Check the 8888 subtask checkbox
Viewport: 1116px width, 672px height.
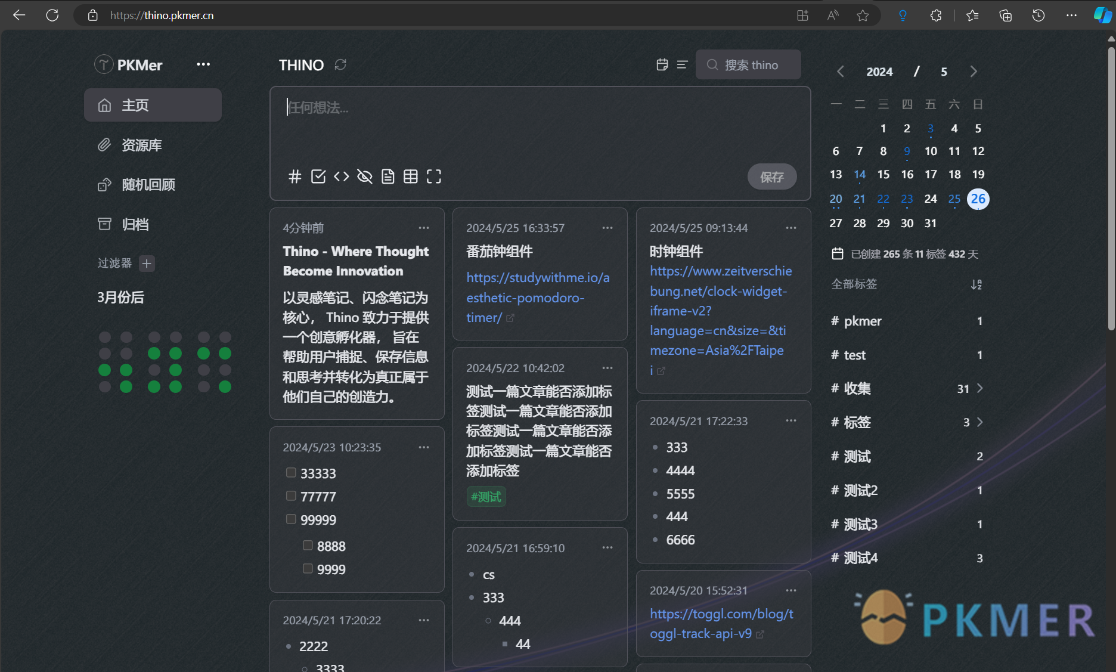(308, 546)
